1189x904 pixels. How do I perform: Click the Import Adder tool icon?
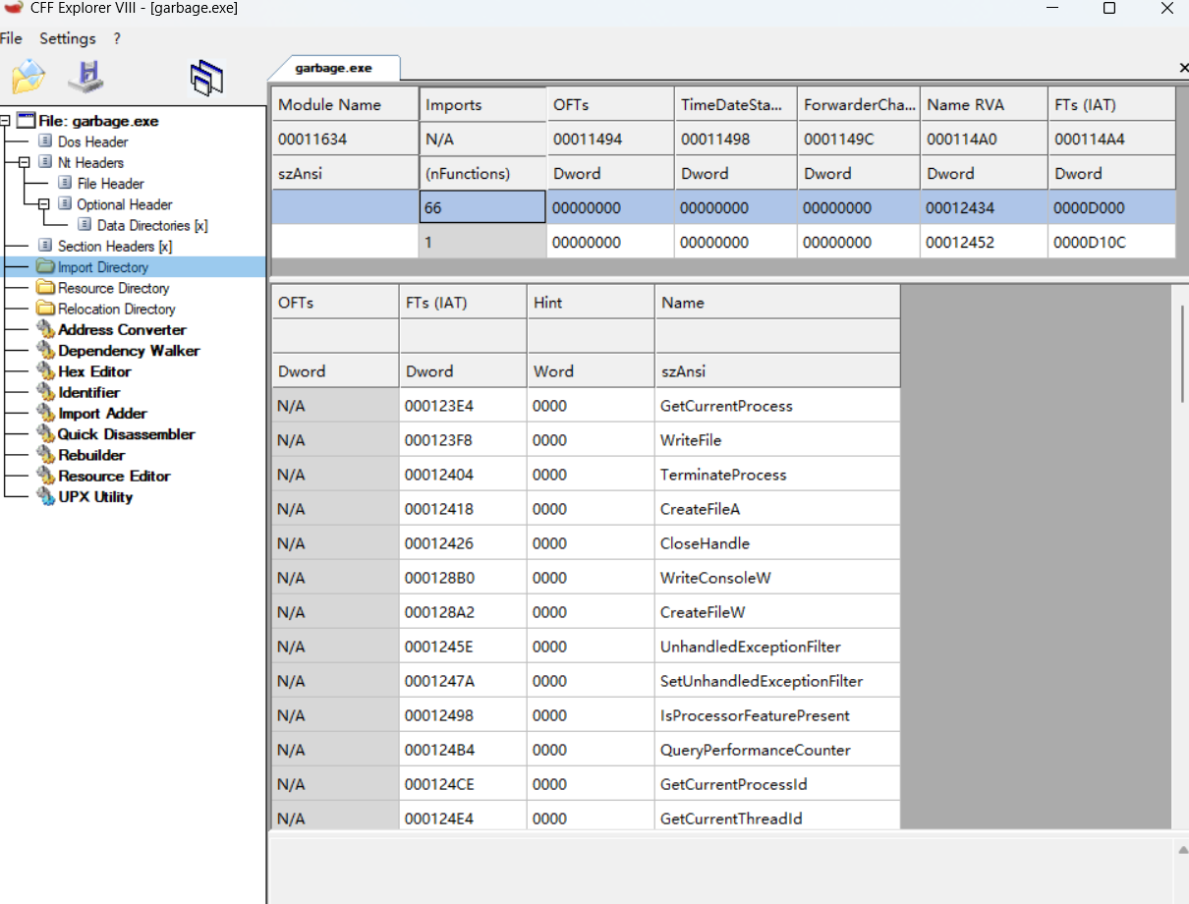[x=45, y=413]
